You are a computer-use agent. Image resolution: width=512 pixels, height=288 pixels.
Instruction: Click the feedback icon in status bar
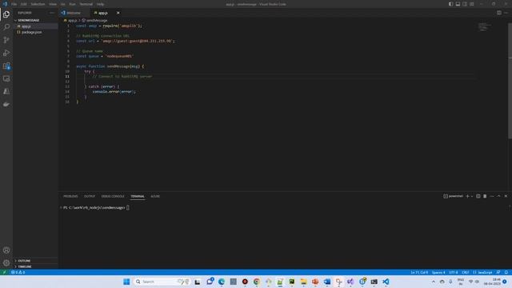click(498, 272)
